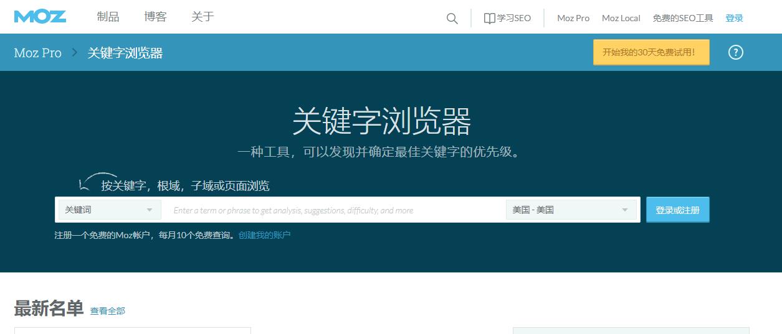This screenshot has width=782, height=334.
Task: Click the 登录 link in header
Action: point(734,18)
